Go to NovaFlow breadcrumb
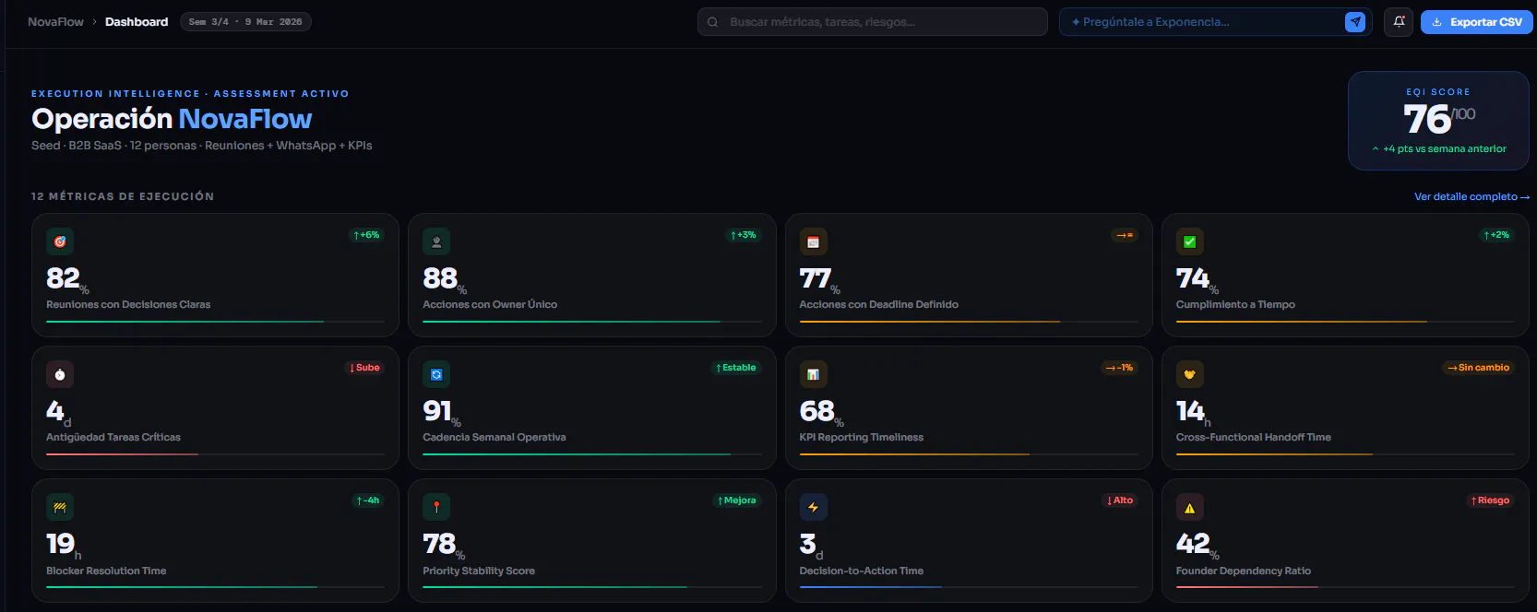This screenshot has height=612, width=1537. (55, 21)
